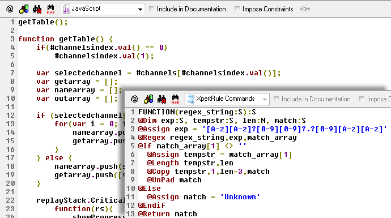391x218 pixels.
Task: Open the JavaScript language dropdown
Action: [103, 9]
